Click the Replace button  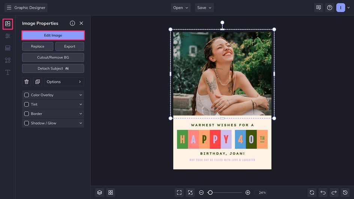point(37,46)
